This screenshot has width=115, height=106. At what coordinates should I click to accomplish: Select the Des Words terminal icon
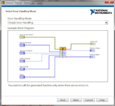[x=22, y=69]
